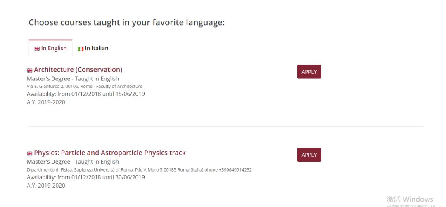Click the availability dates ending 15/06/2019
Viewport: 446px width, 207px height.
[86, 94]
